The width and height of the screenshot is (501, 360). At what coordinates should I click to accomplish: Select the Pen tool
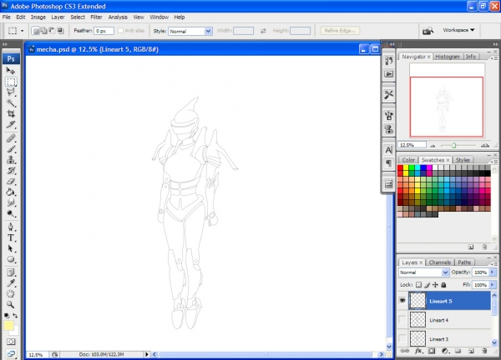tap(11, 227)
